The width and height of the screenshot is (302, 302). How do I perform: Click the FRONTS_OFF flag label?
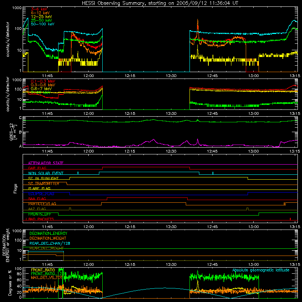tap(40, 214)
